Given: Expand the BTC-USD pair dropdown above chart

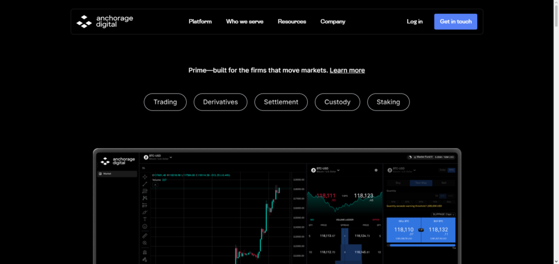Looking at the screenshot, I should pyautogui.click(x=171, y=157).
